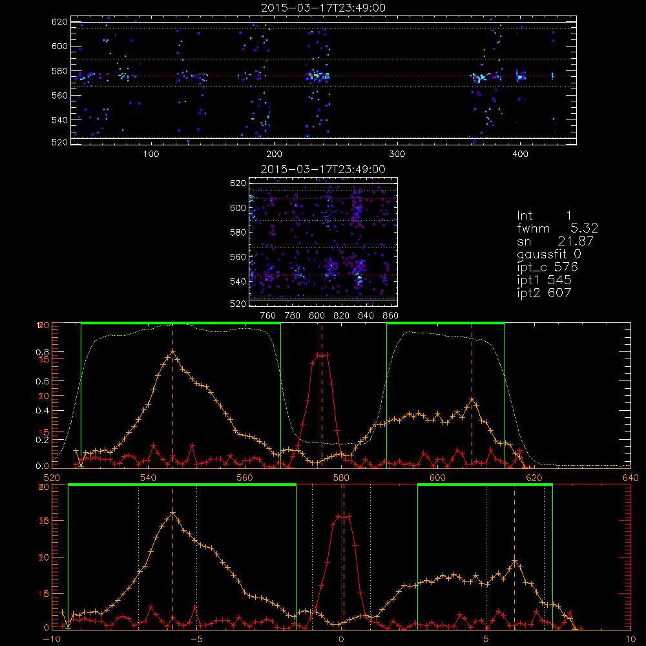The image size is (646, 646).
Task: Click x-axis label 10 on bottom plot
Action: (x=630, y=640)
